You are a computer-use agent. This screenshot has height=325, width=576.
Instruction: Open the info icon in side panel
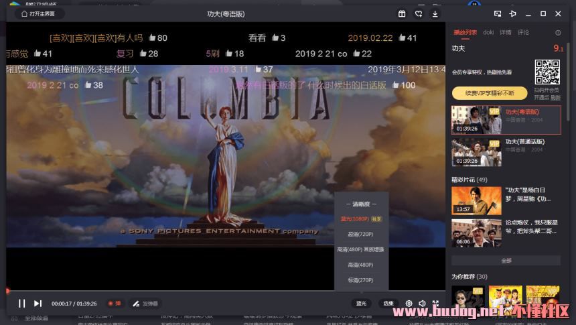pyautogui.click(x=558, y=33)
